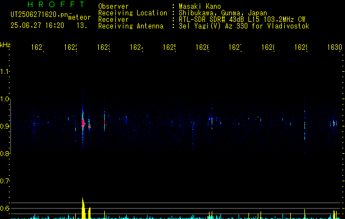Click the brightest pink meteor echo blob
Image resolution: width=345 pixels, height=219 pixels.
pyautogui.click(x=83, y=123)
